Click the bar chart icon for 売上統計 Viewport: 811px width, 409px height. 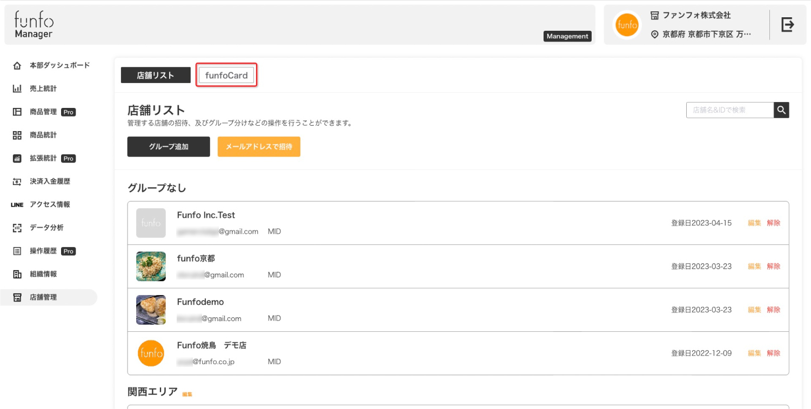pos(17,88)
